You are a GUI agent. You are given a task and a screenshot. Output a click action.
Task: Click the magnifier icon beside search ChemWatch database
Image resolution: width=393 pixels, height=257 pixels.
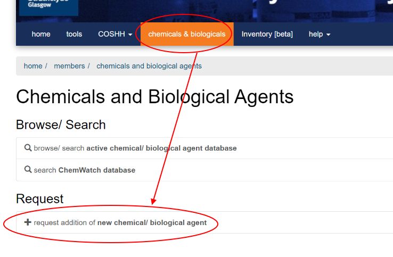28,170
